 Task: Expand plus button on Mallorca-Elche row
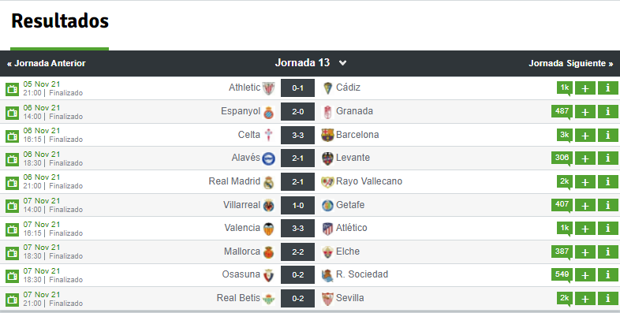click(585, 252)
